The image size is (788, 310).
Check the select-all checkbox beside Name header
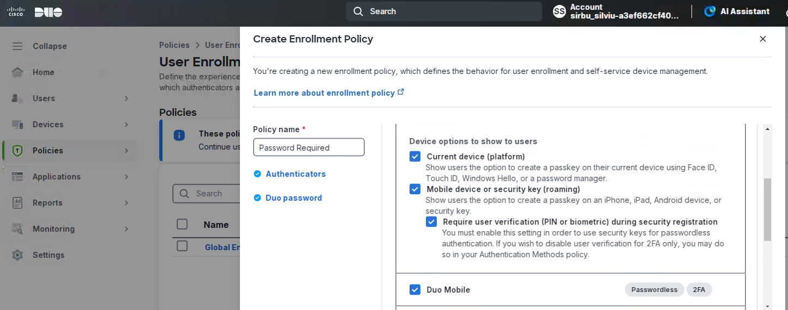click(x=182, y=224)
